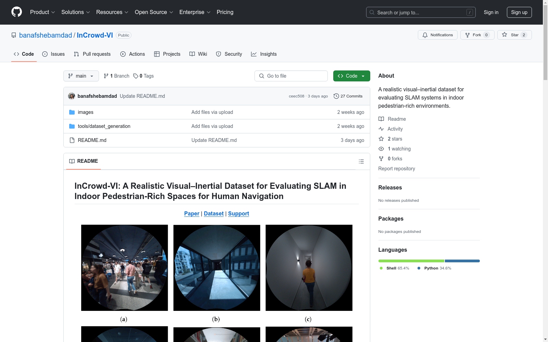548x342 pixels.
Task: Open the Security tab
Action: click(x=229, y=54)
